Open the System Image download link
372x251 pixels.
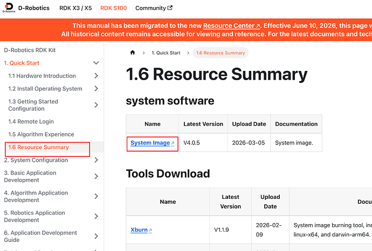(153, 143)
